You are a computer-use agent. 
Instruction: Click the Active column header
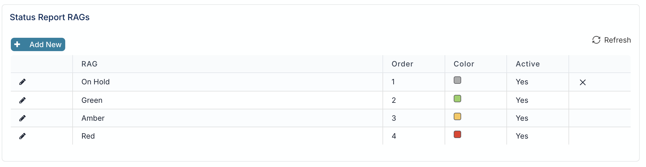(x=528, y=64)
